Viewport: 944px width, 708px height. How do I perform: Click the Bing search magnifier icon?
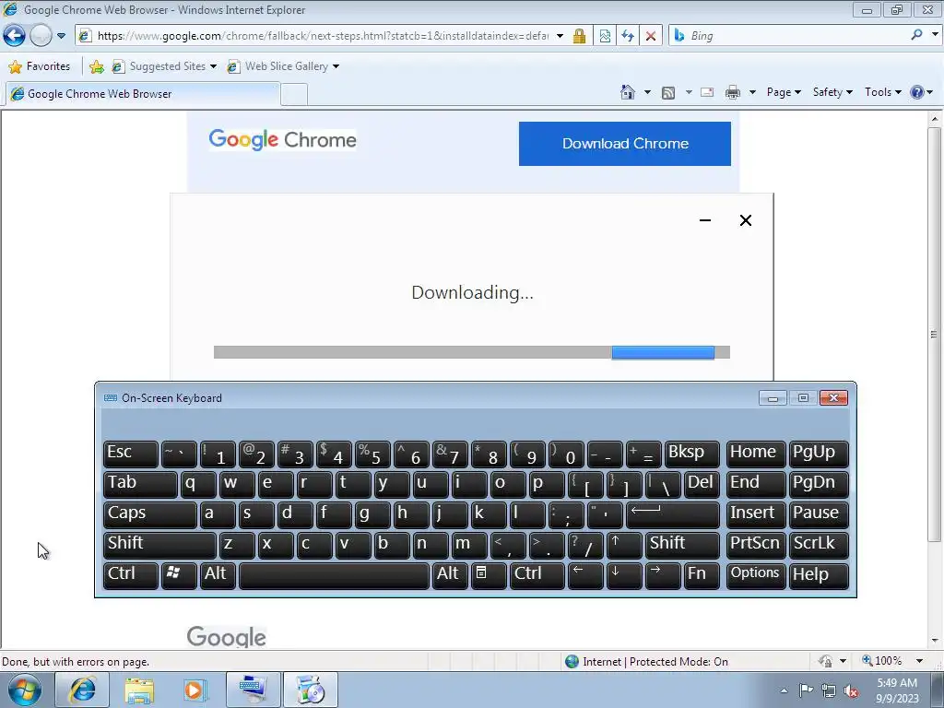coord(917,35)
